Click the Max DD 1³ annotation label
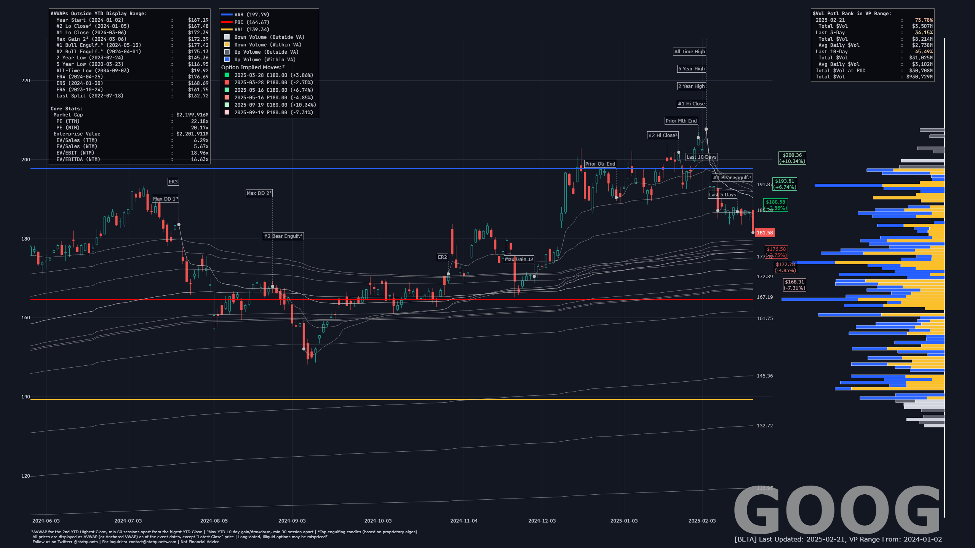This screenshot has width=975, height=548. (x=165, y=199)
